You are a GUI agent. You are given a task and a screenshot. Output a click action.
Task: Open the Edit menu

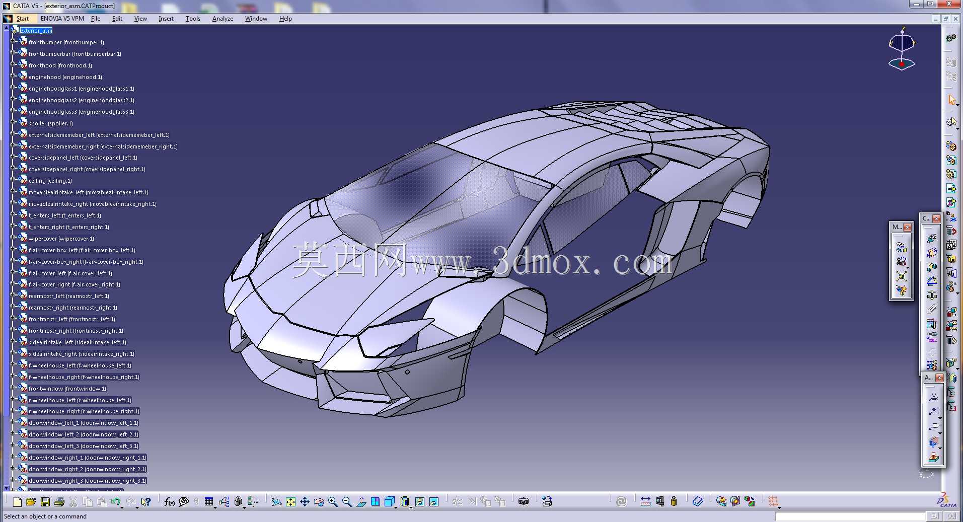[x=117, y=19]
